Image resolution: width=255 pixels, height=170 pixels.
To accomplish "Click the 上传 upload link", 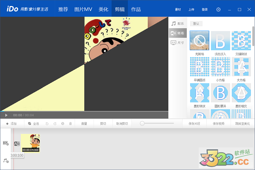I will tap(191, 10).
